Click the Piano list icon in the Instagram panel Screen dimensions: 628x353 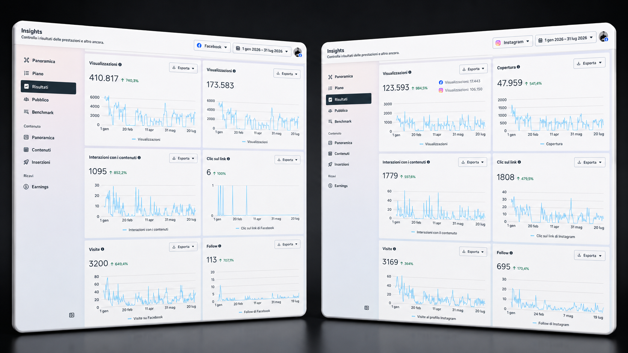(x=330, y=88)
